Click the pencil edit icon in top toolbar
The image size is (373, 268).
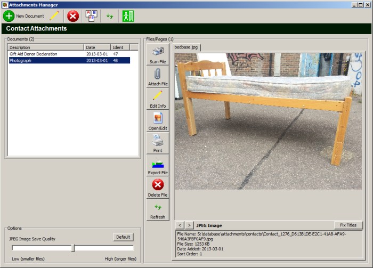coord(54,16)
